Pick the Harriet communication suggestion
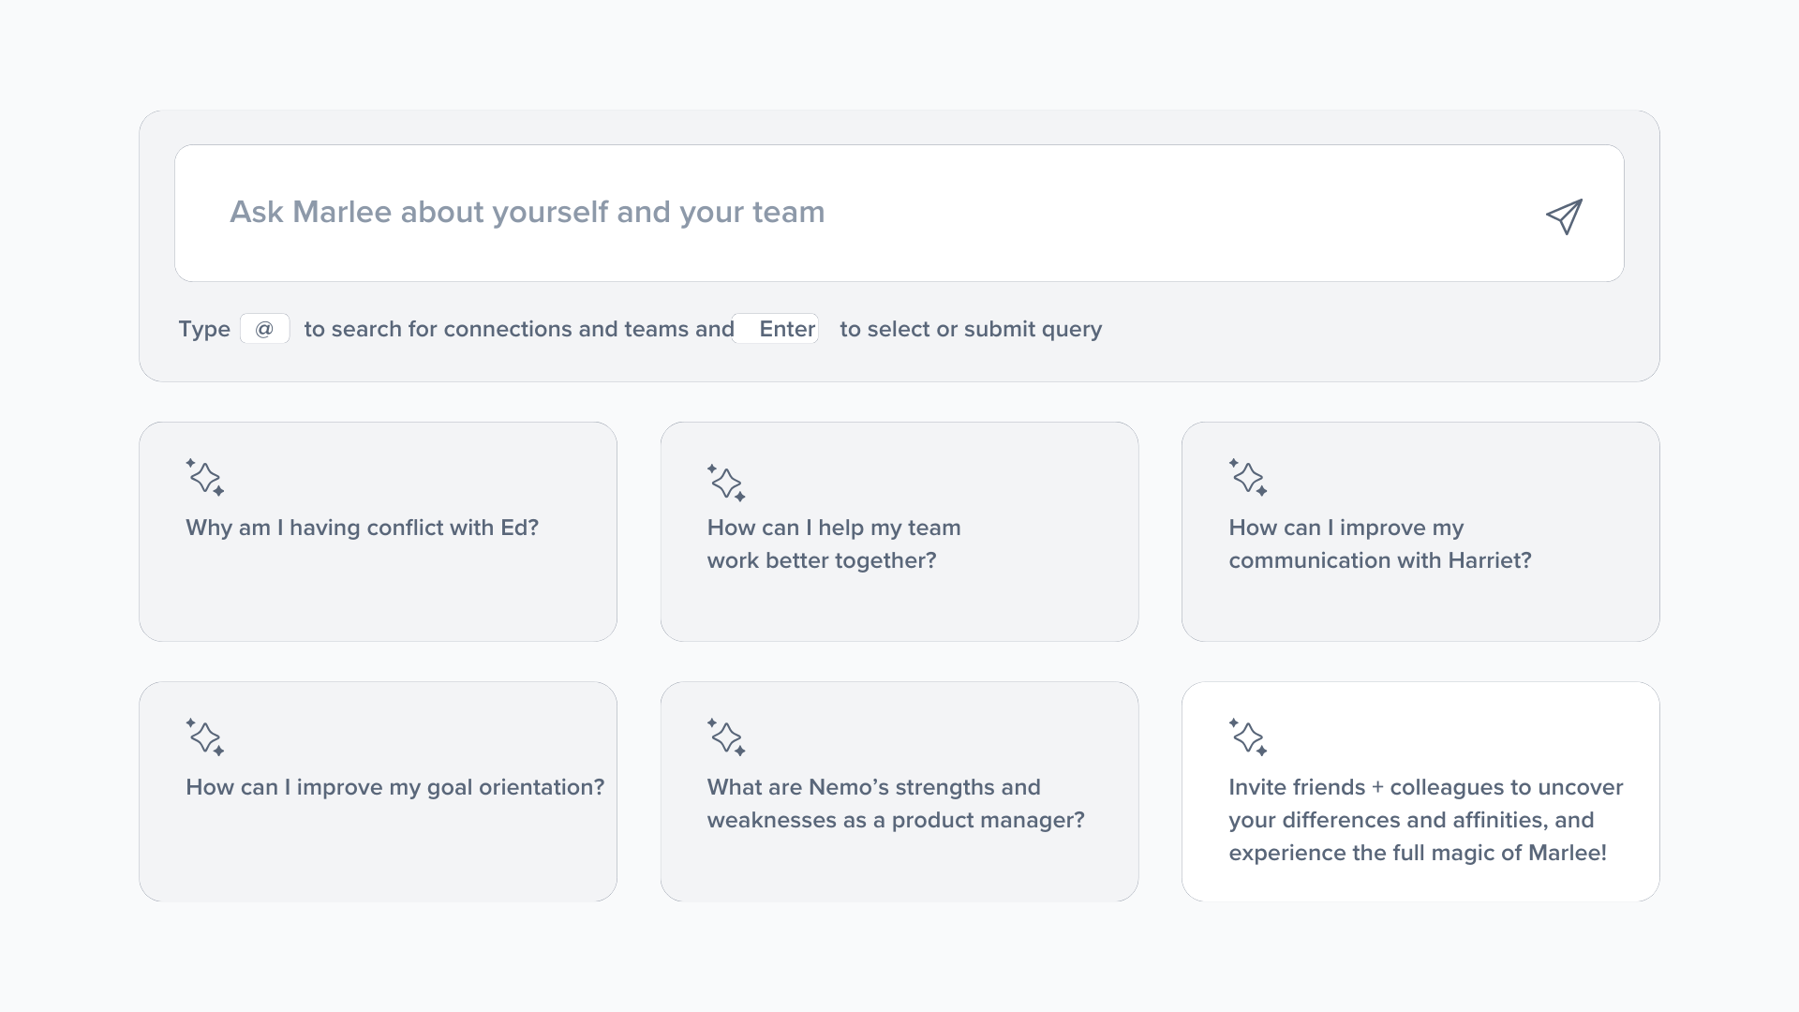Viewport: 1799px width, 1012px height. (1379, 543)
